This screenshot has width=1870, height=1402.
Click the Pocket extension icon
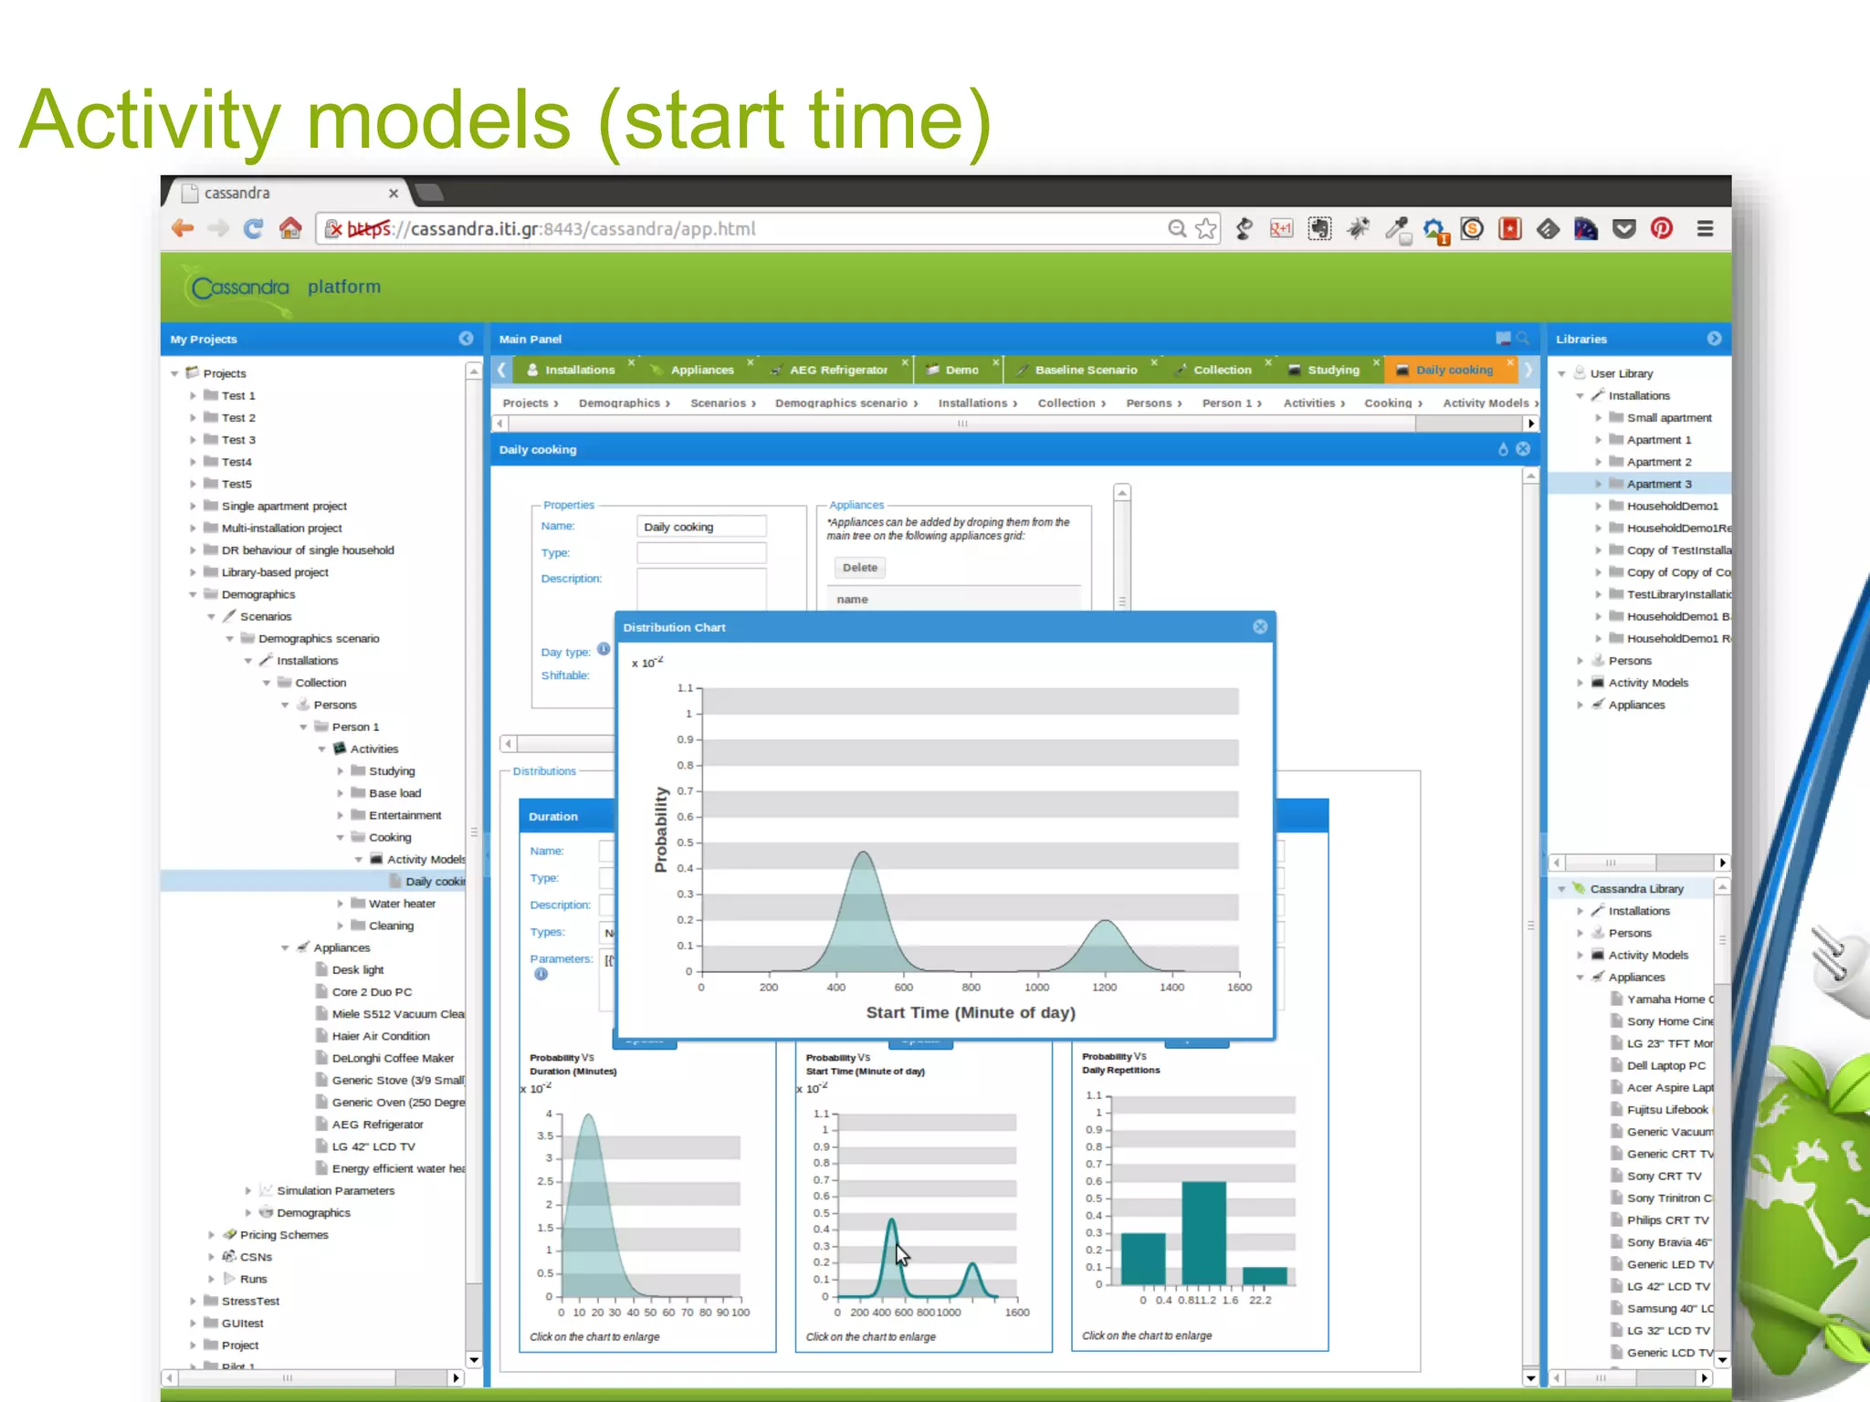click(1623, 228)
